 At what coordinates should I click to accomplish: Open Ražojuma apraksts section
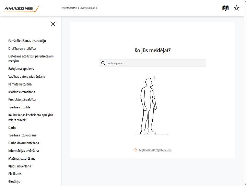[21, 69]
